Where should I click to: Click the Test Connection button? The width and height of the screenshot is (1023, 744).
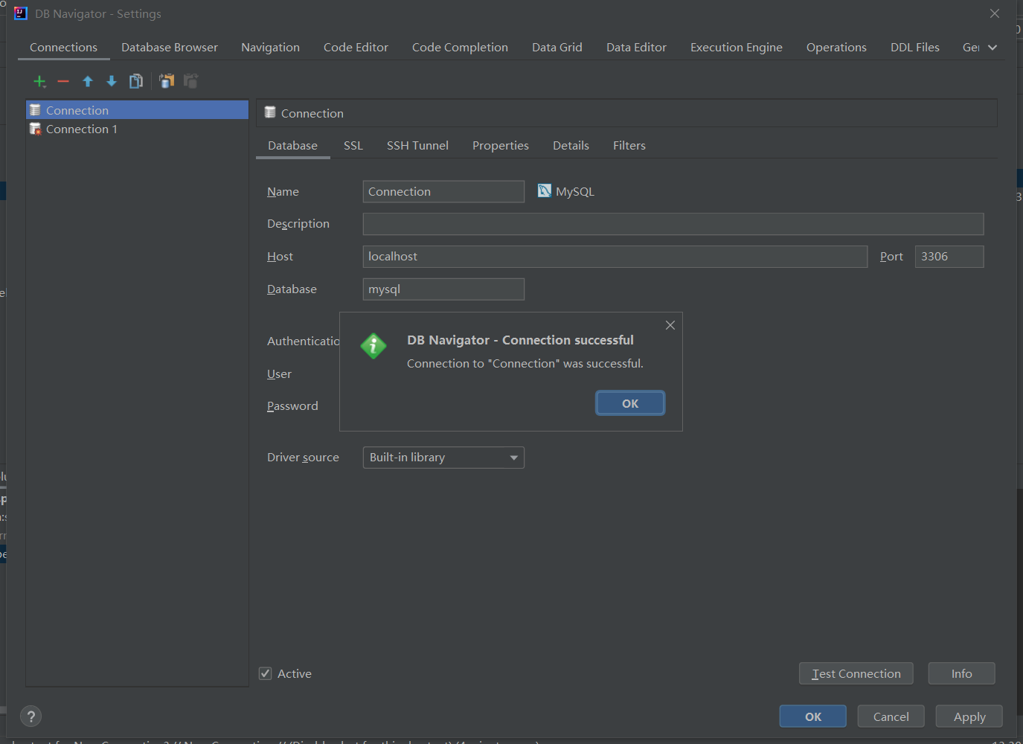coord(856,673)
